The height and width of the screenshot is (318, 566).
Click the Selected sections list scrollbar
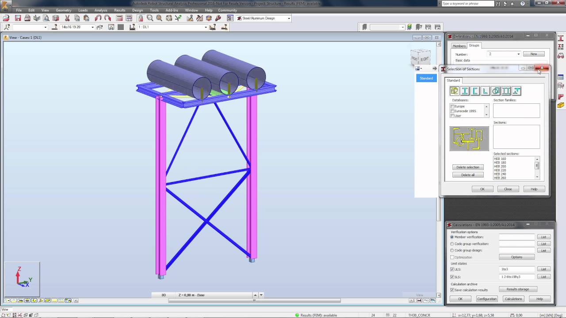[537, 168]
